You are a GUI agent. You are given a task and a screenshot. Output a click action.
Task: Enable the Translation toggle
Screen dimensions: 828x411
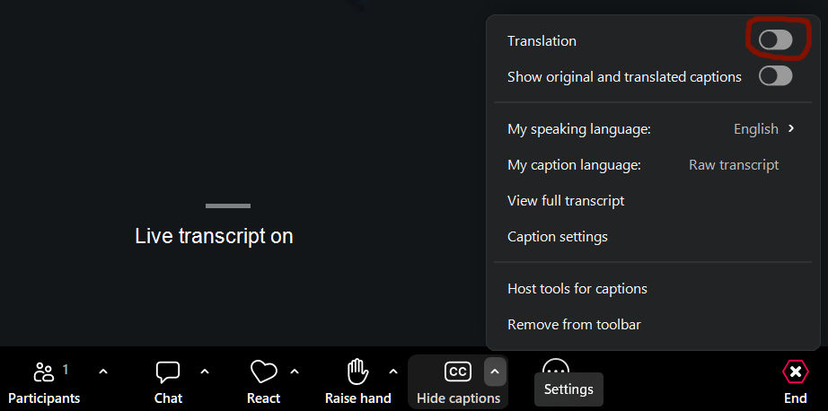coord(775,40)
